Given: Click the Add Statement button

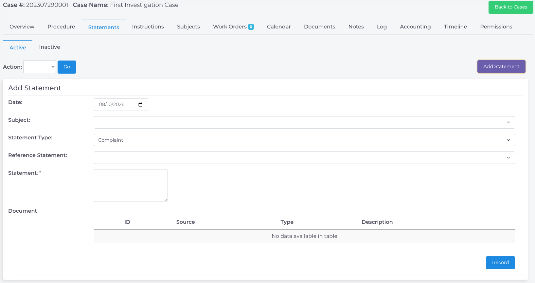Looking at the screenshot, I should (501, 66).
